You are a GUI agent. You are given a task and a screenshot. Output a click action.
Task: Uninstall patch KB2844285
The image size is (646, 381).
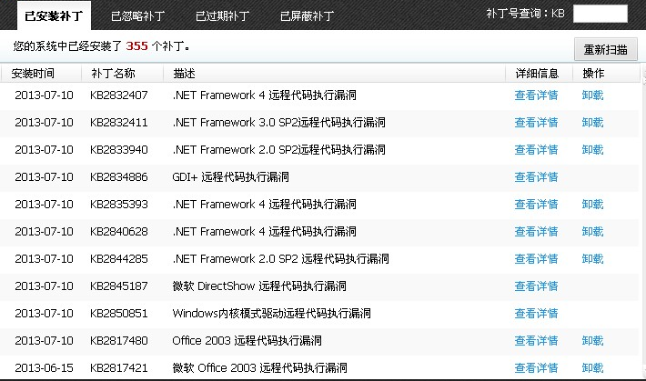coord(592,258)
